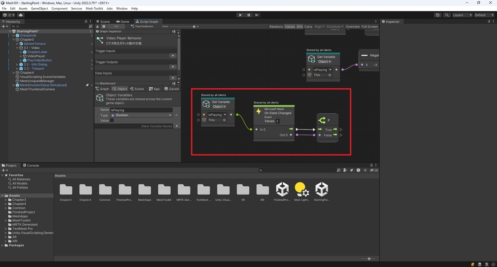Click the Full Screen button

pos(369,26)
